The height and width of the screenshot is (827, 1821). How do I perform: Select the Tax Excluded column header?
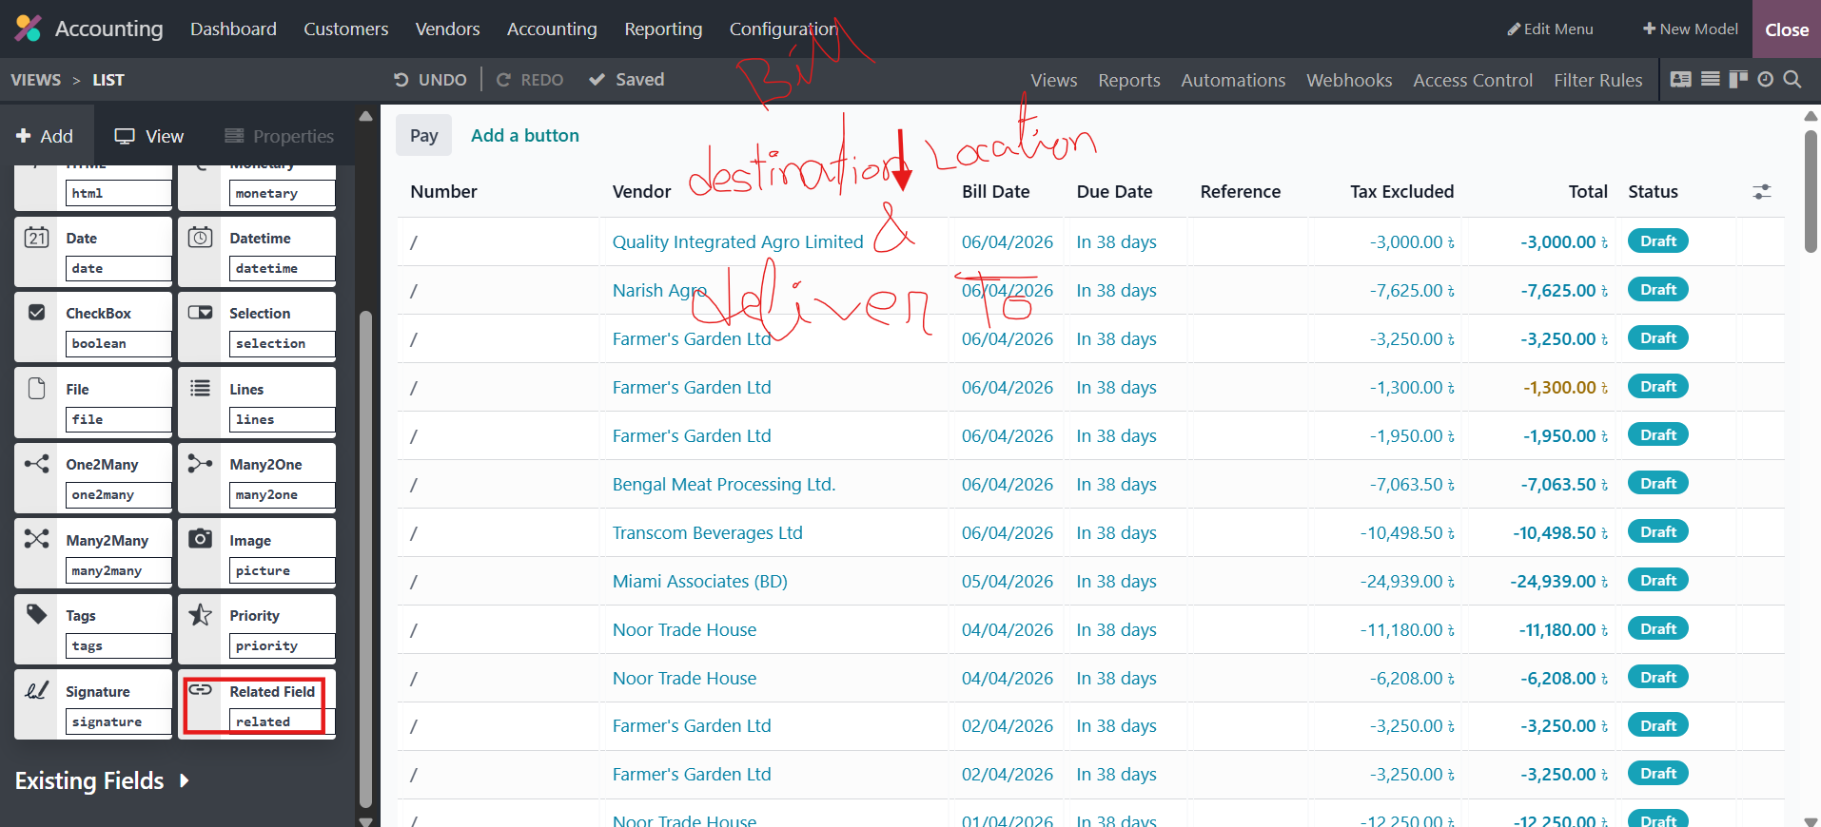click(1401, 192)
